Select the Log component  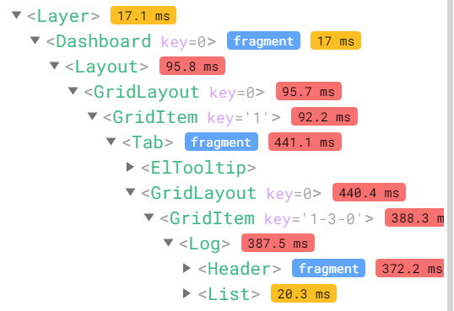coord(204,244)
